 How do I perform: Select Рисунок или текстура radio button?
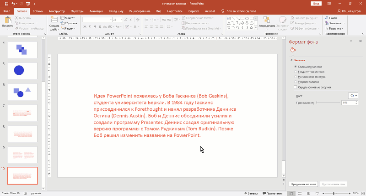tap(296, 77)
